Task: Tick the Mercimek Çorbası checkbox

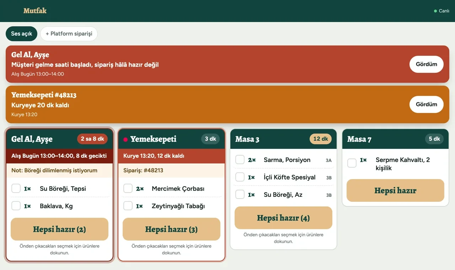Action: click(x=128, y=188)
